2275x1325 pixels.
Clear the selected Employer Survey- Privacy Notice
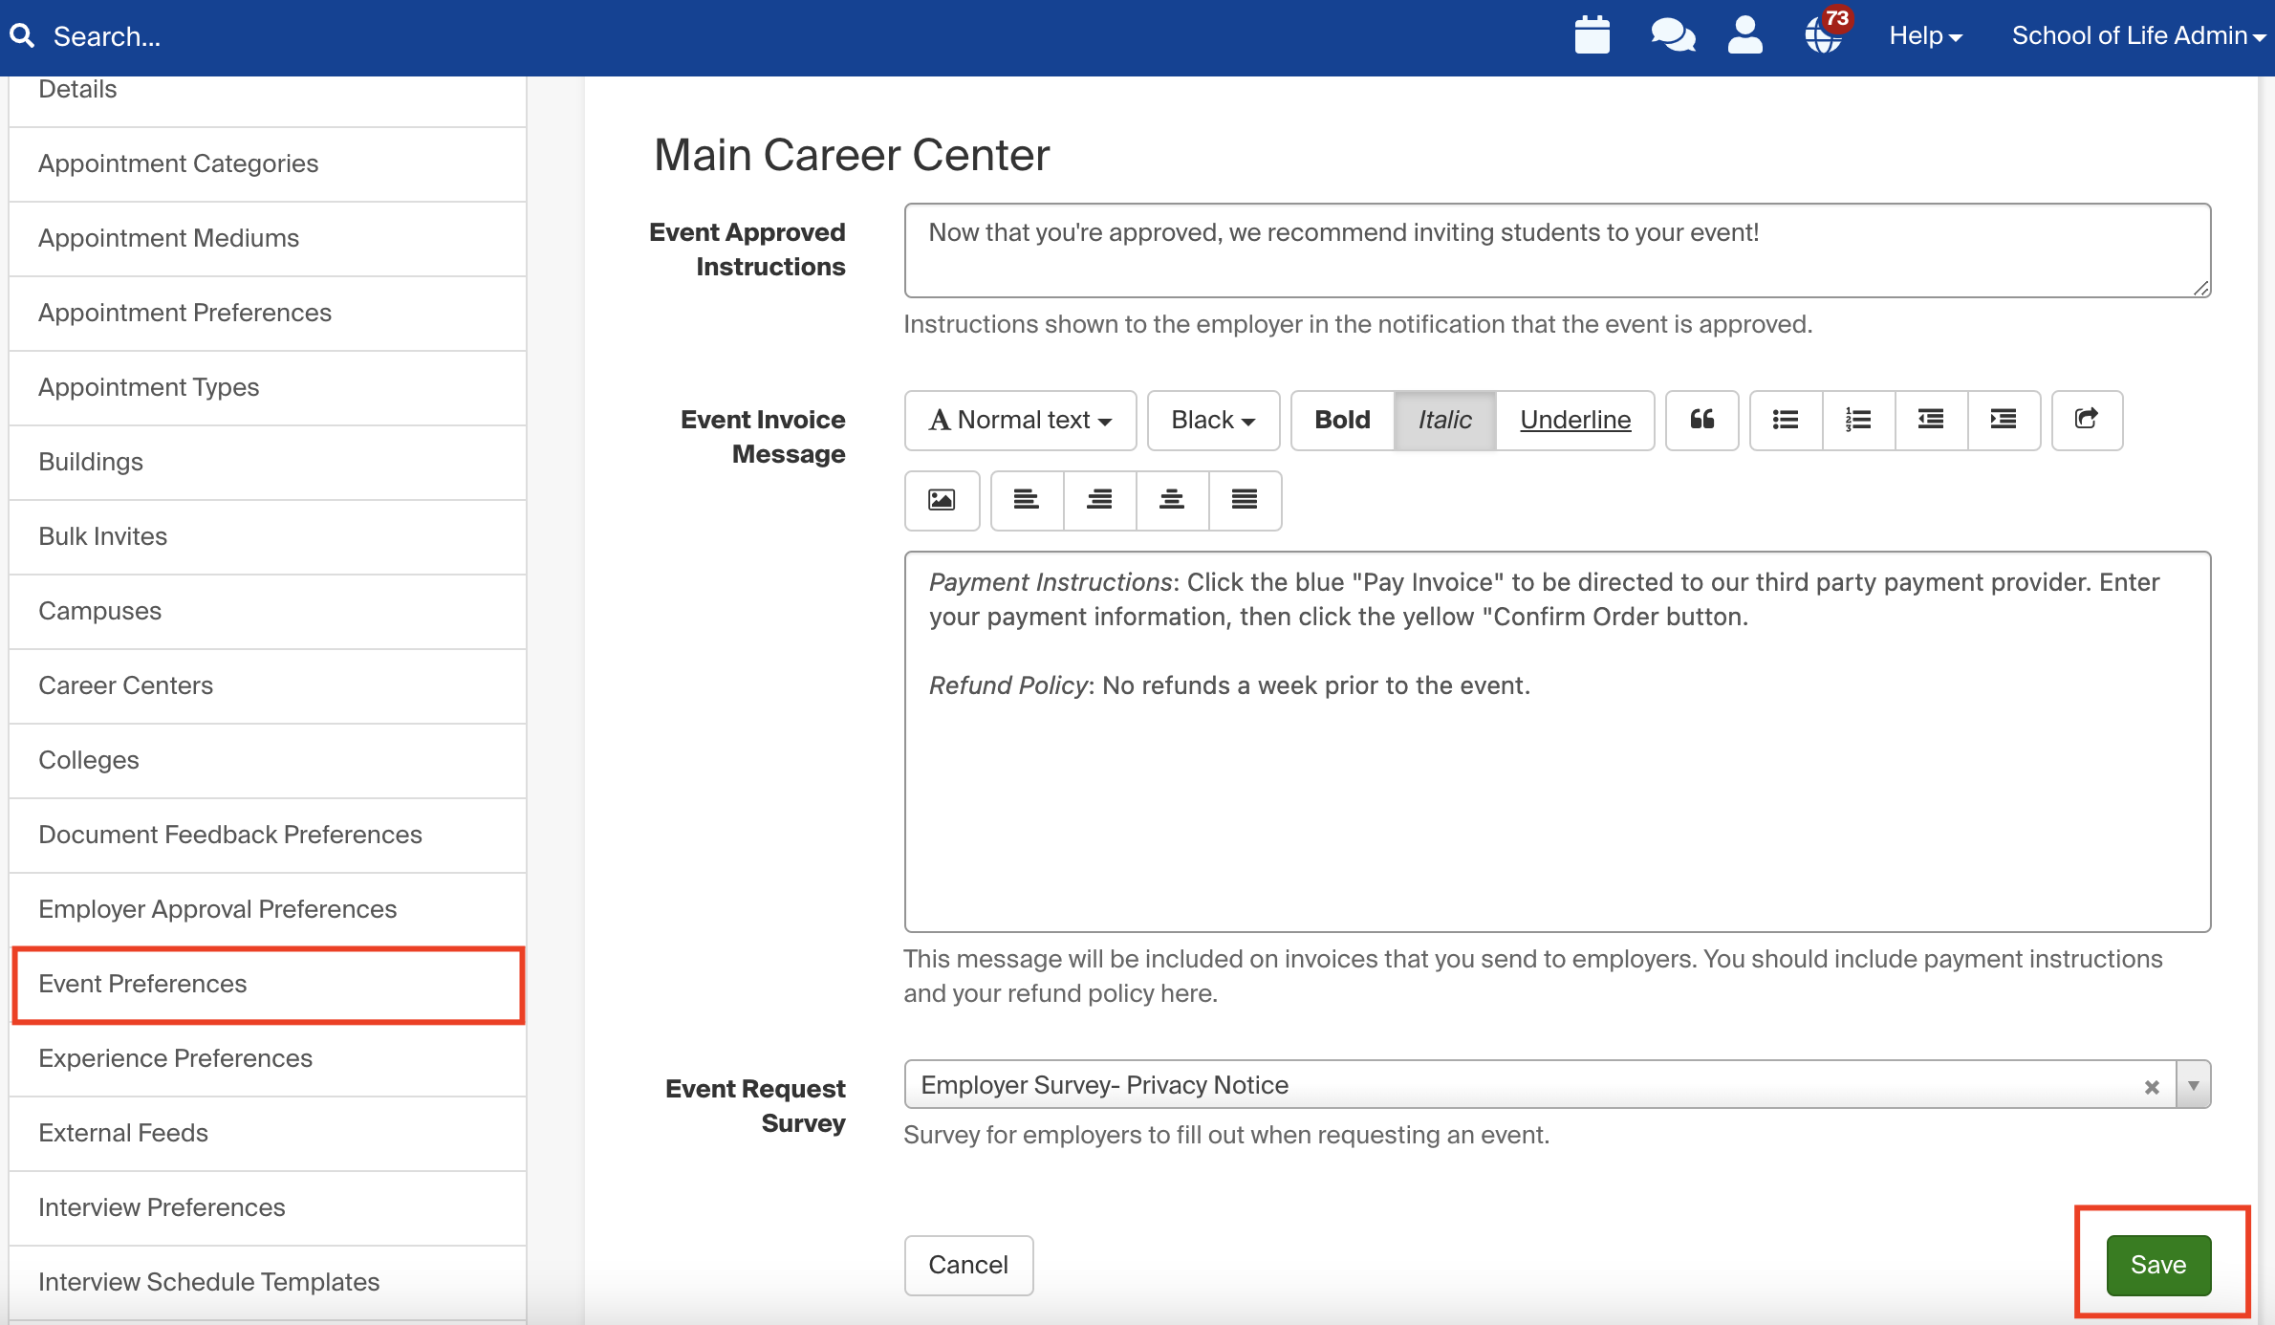click(x=2152, y=1084)
